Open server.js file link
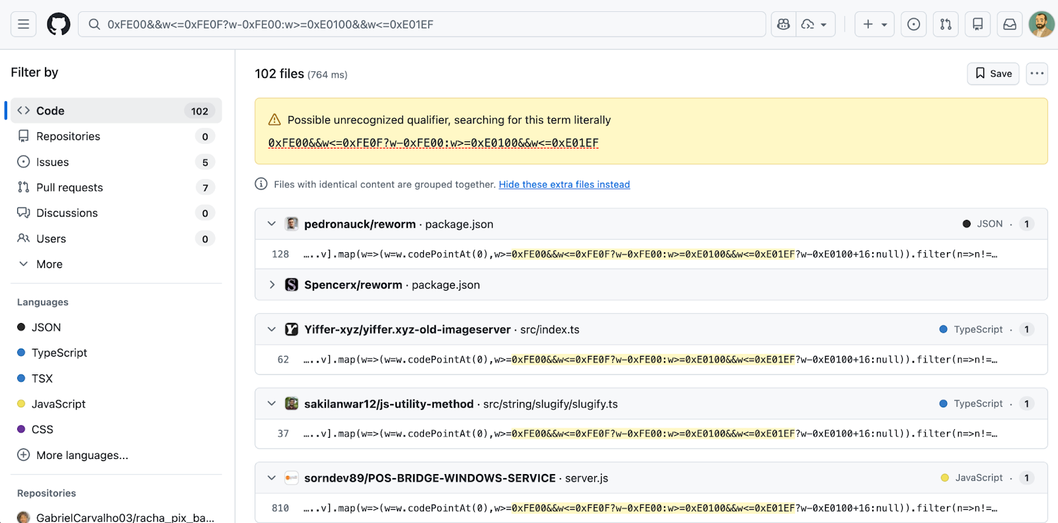 587,478
